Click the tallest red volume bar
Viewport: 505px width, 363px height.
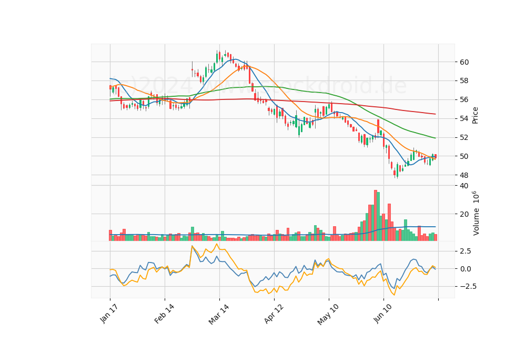pos(376,215)
